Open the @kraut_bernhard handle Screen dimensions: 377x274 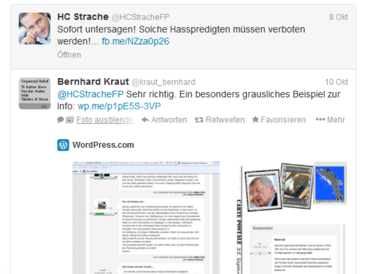coord(164,82)
